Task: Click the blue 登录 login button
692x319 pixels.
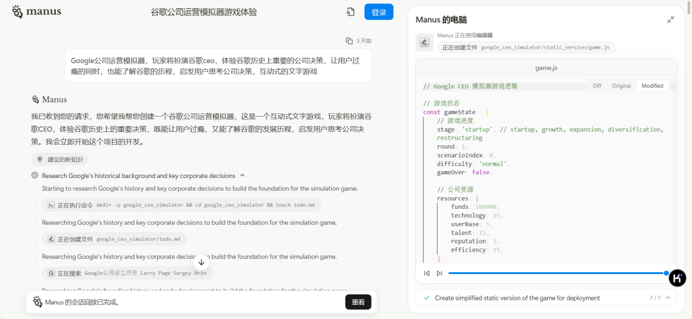Action: (379, 12)
